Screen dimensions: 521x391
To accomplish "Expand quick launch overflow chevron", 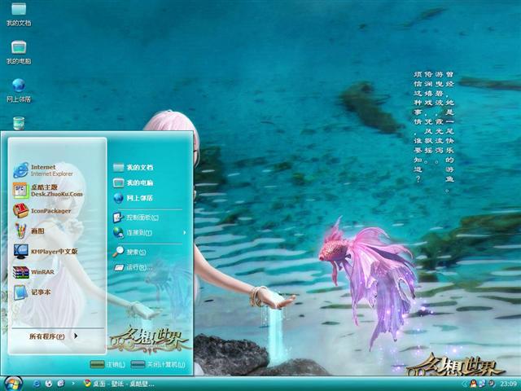I will coord(73,384).
